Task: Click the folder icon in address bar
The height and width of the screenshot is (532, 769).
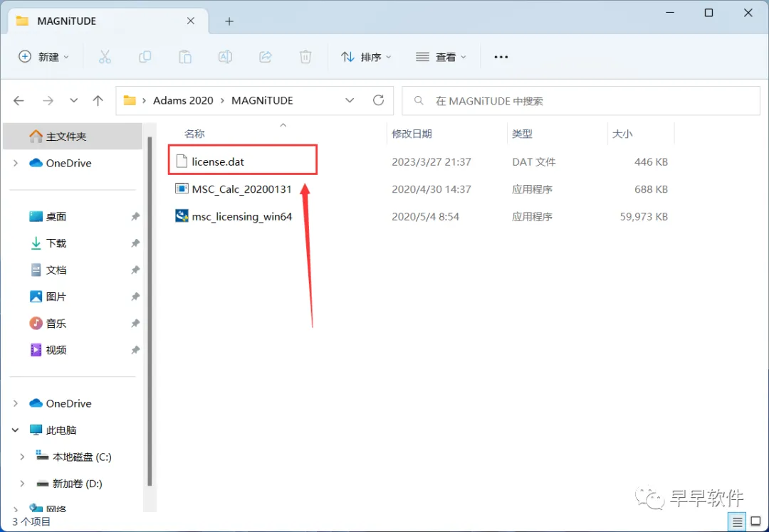Action: click(130, 100)
